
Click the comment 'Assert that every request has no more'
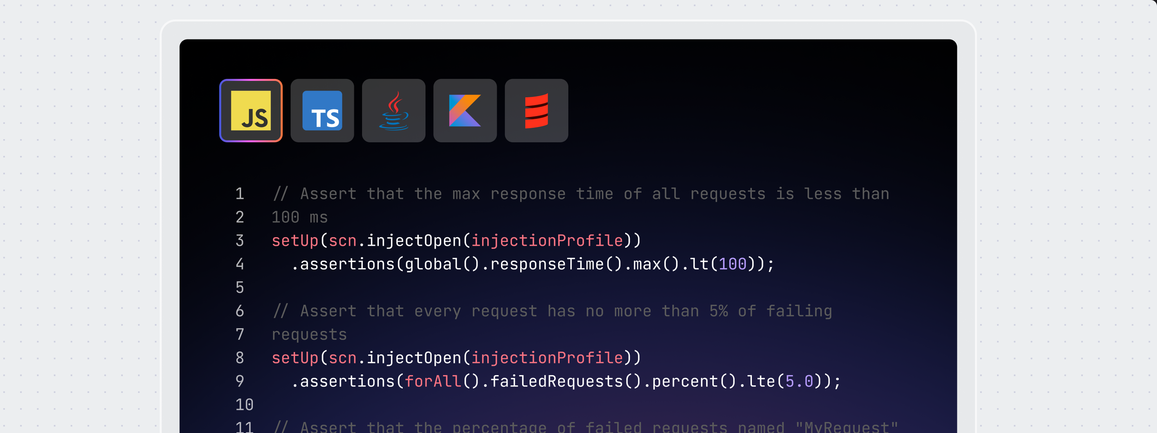476,311
